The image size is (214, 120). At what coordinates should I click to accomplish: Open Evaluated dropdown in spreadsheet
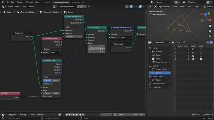pyautogui.click(x=162, y=42)
